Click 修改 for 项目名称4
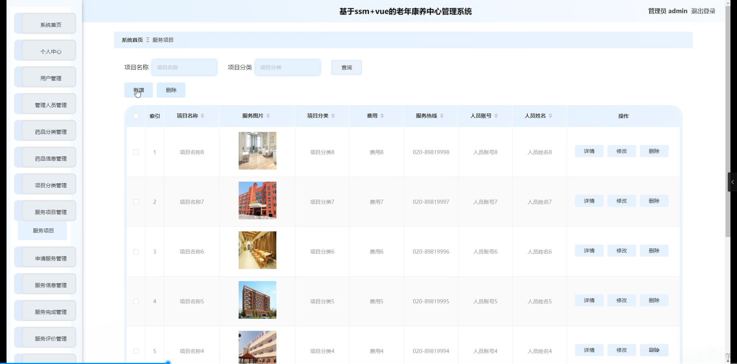Viewport: 737px width, 364px height. click(621, 350)
